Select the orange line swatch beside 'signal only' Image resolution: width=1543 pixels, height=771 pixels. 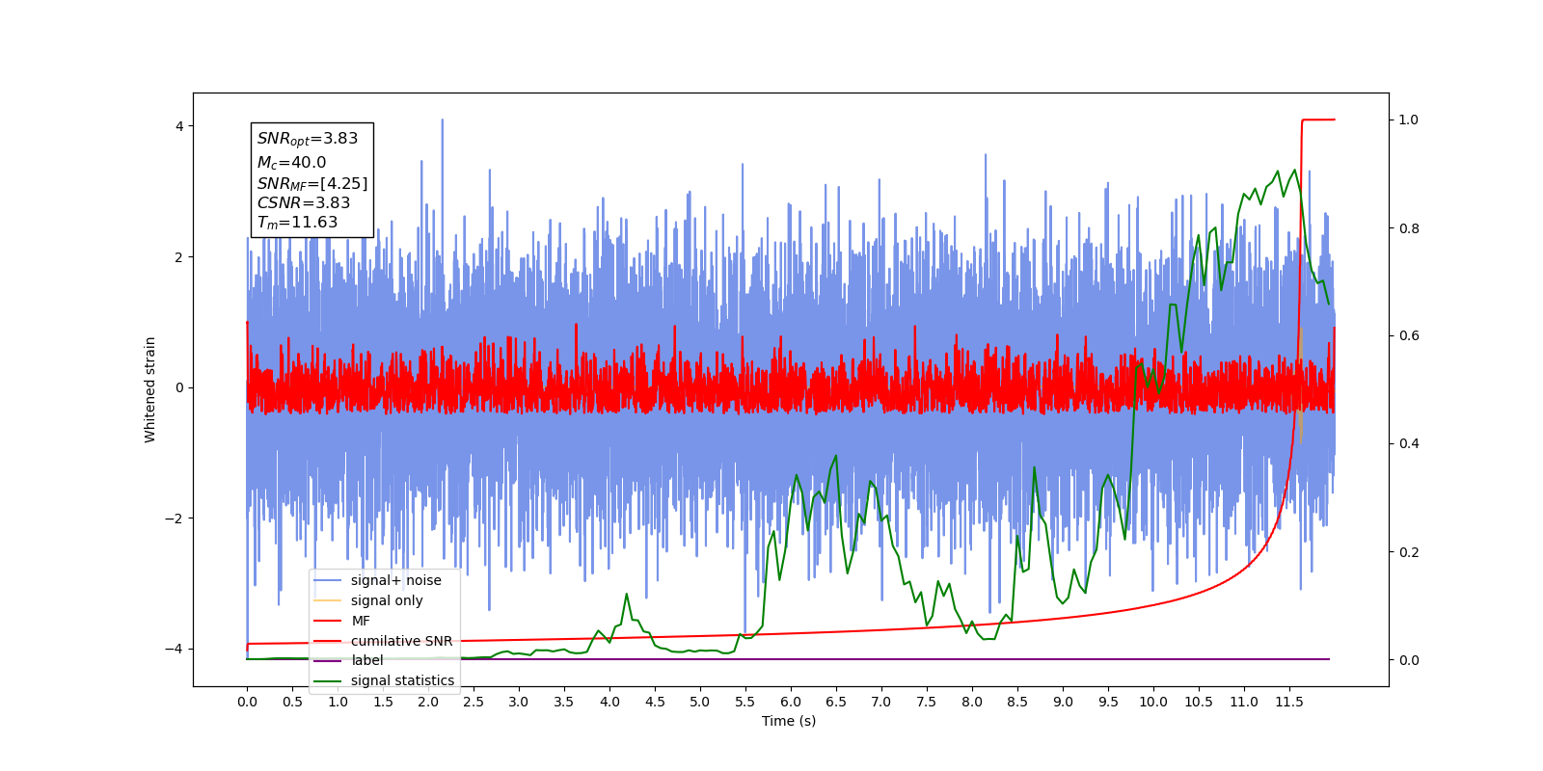point(328,600)
